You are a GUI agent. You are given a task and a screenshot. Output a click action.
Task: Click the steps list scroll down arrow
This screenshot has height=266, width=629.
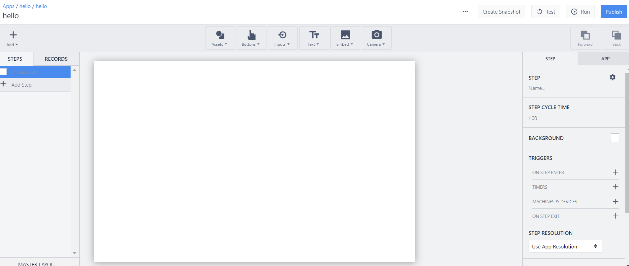[x=75, y=253]
